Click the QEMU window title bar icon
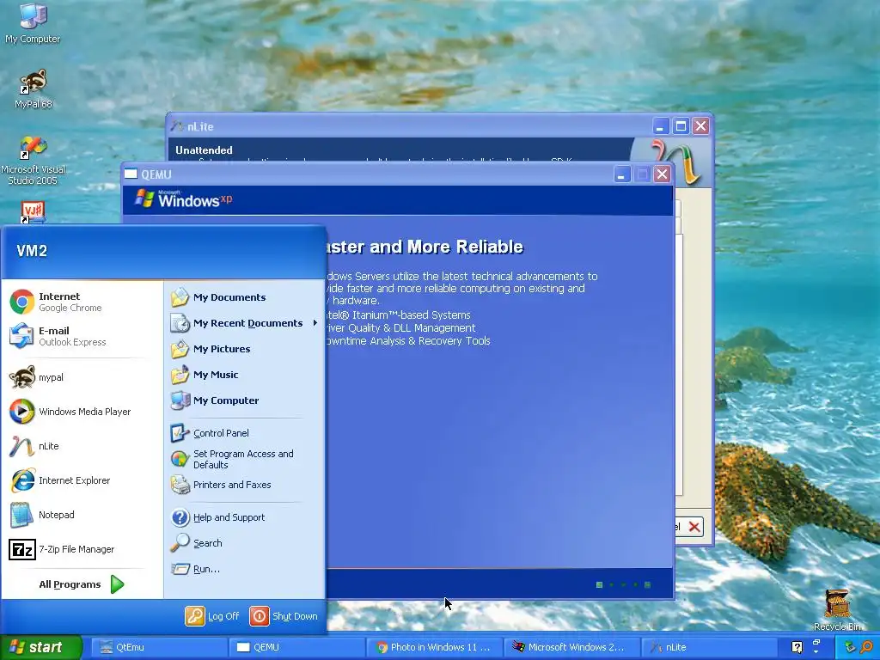 (x=131, y=174)
